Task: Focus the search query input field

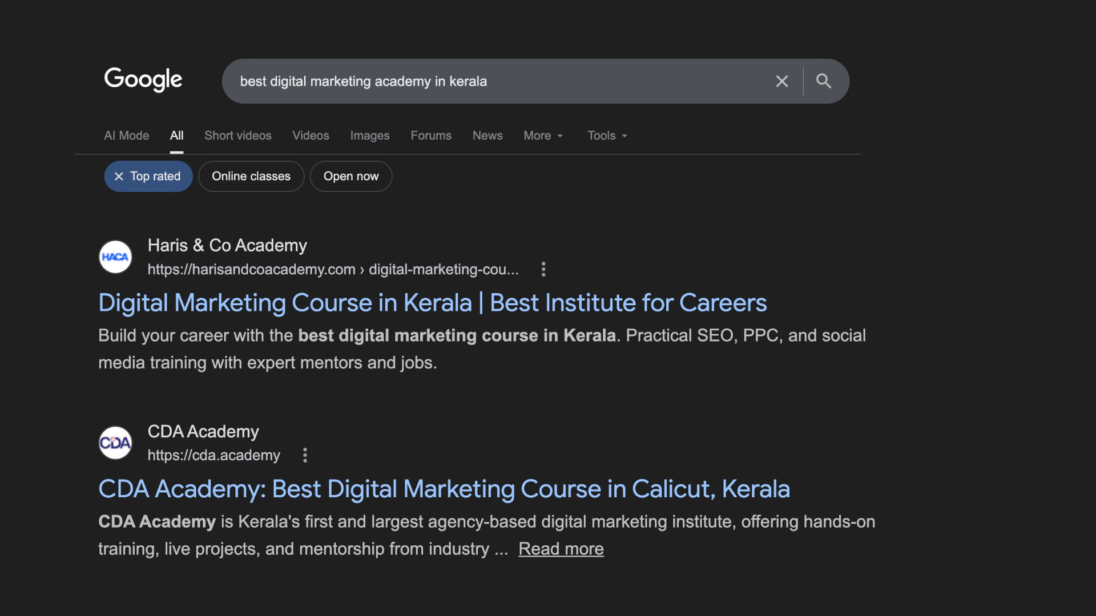Action: pos(491,82)
